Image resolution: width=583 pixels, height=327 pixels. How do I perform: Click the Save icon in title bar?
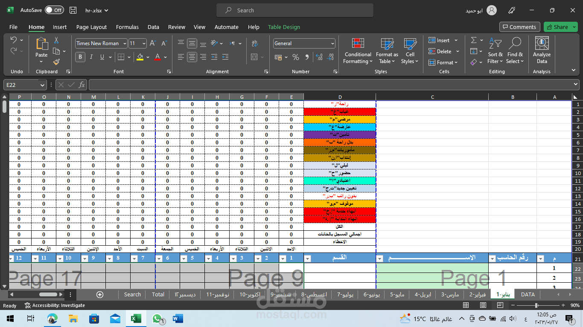(x=73, y=10)
